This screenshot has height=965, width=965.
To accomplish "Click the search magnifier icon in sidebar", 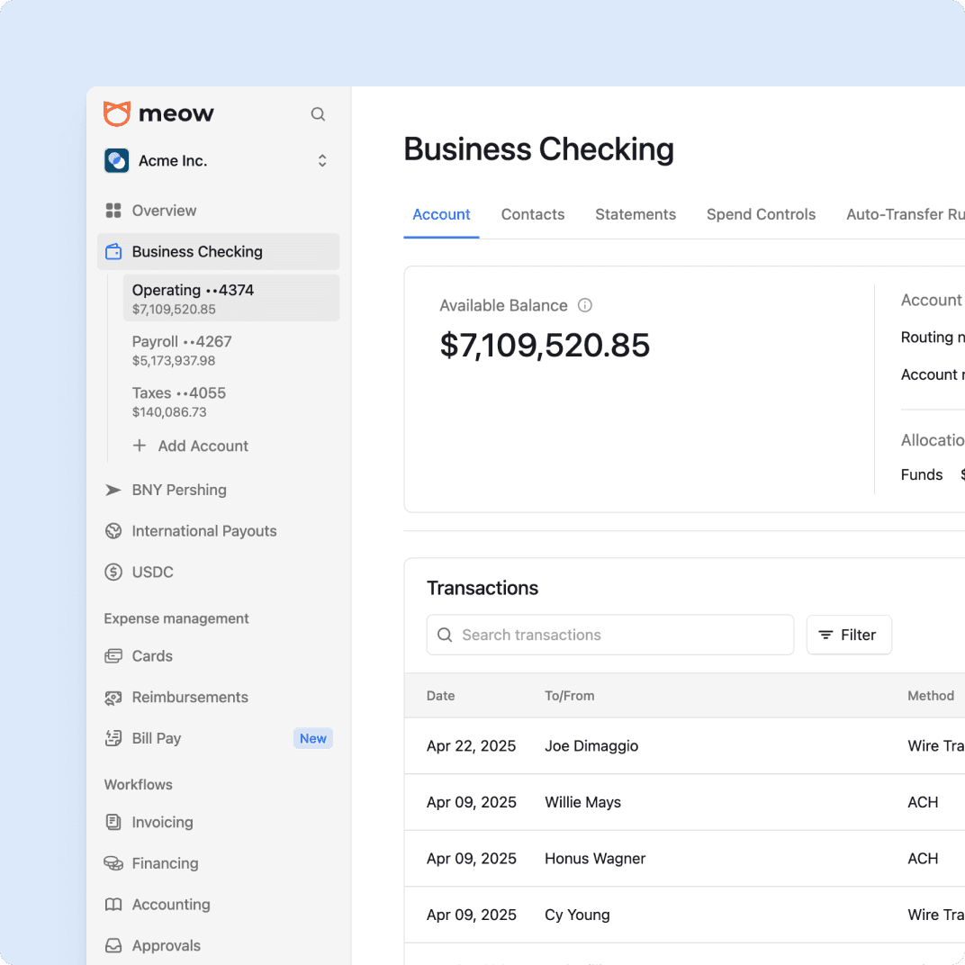I will [x=318, y=114].
